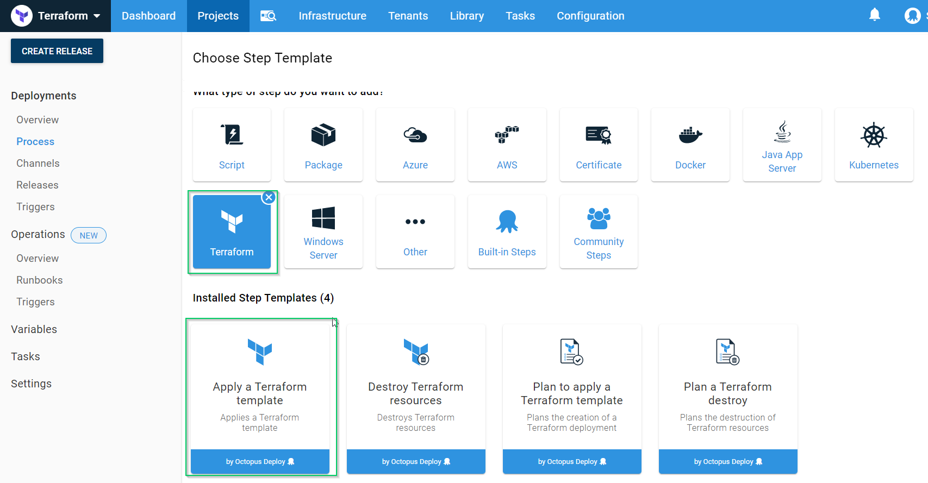This screenshot has width=928, height=483.
Task: Go to the Infrastructure tab
Action: (332, 16)
